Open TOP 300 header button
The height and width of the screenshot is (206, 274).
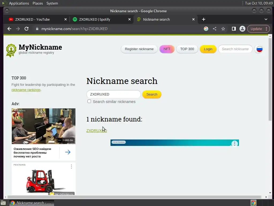(x=187, y=49)
